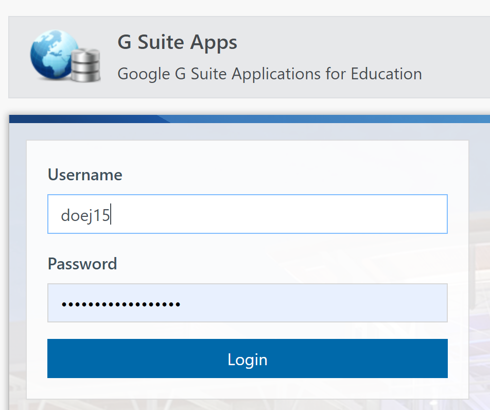Click the Password label
Viewport: 490px width, 410px height.
82,264
